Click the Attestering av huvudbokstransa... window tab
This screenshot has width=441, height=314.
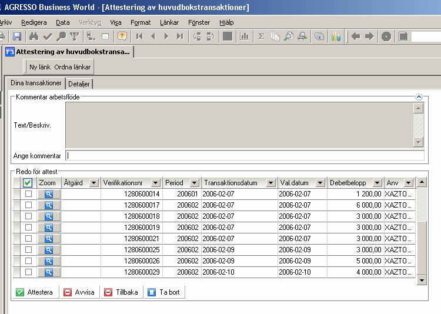pyautogui.click(x=68, y=52)
